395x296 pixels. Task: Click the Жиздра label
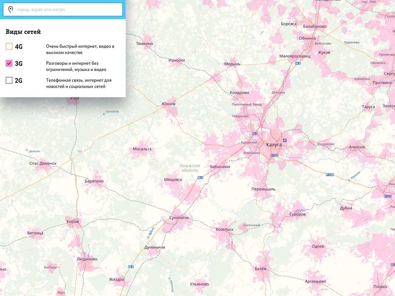[x=117, y=280]
